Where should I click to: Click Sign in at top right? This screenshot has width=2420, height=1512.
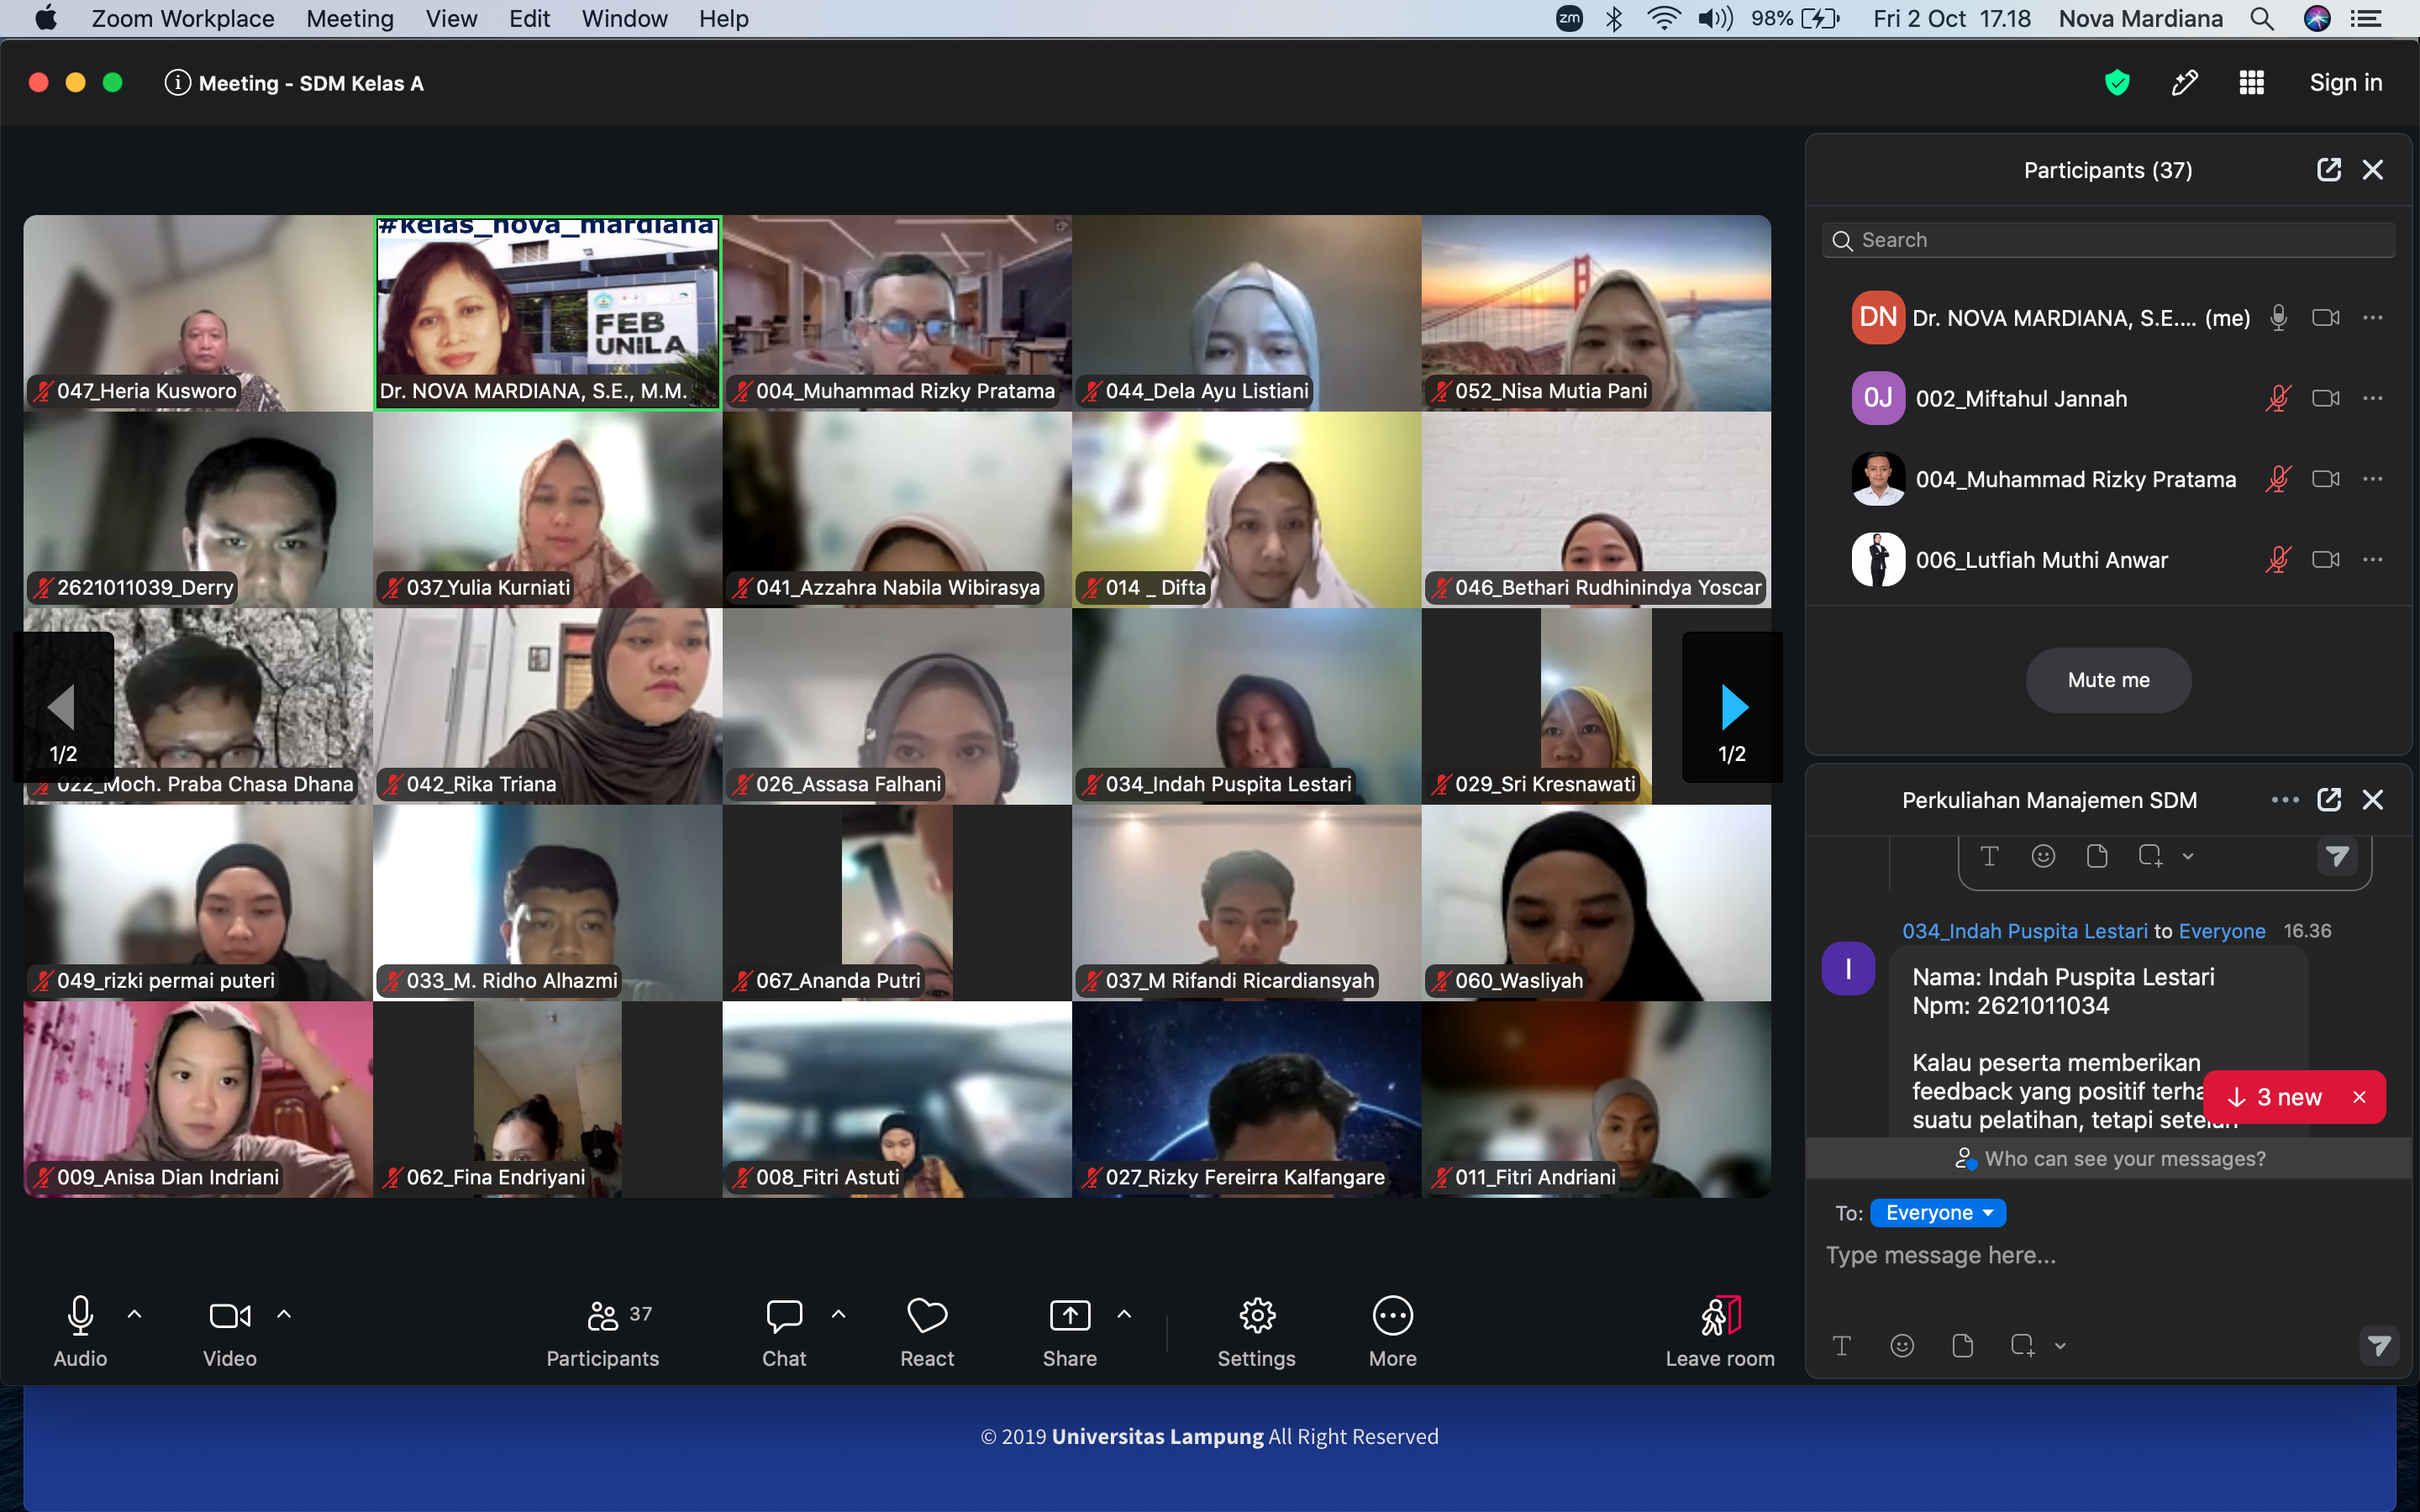click(x=2345, y=83)
